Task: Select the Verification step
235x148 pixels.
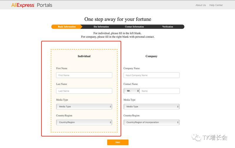Action: click(167, 27)
